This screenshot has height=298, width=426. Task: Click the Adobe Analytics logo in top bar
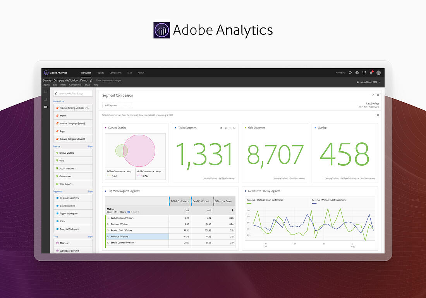(x=46, y=73)
